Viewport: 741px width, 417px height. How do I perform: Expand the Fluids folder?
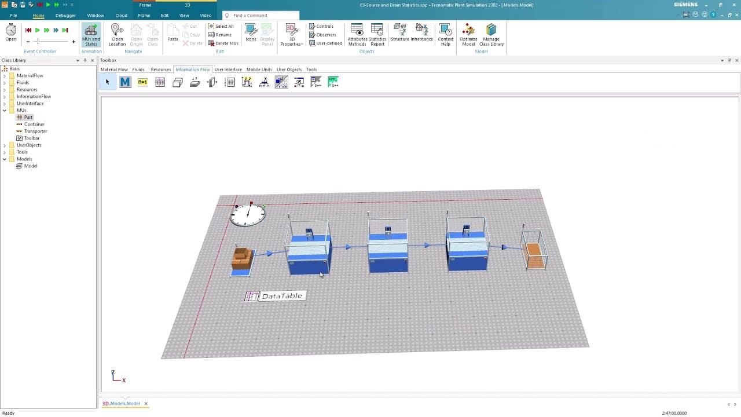(5, 83)
